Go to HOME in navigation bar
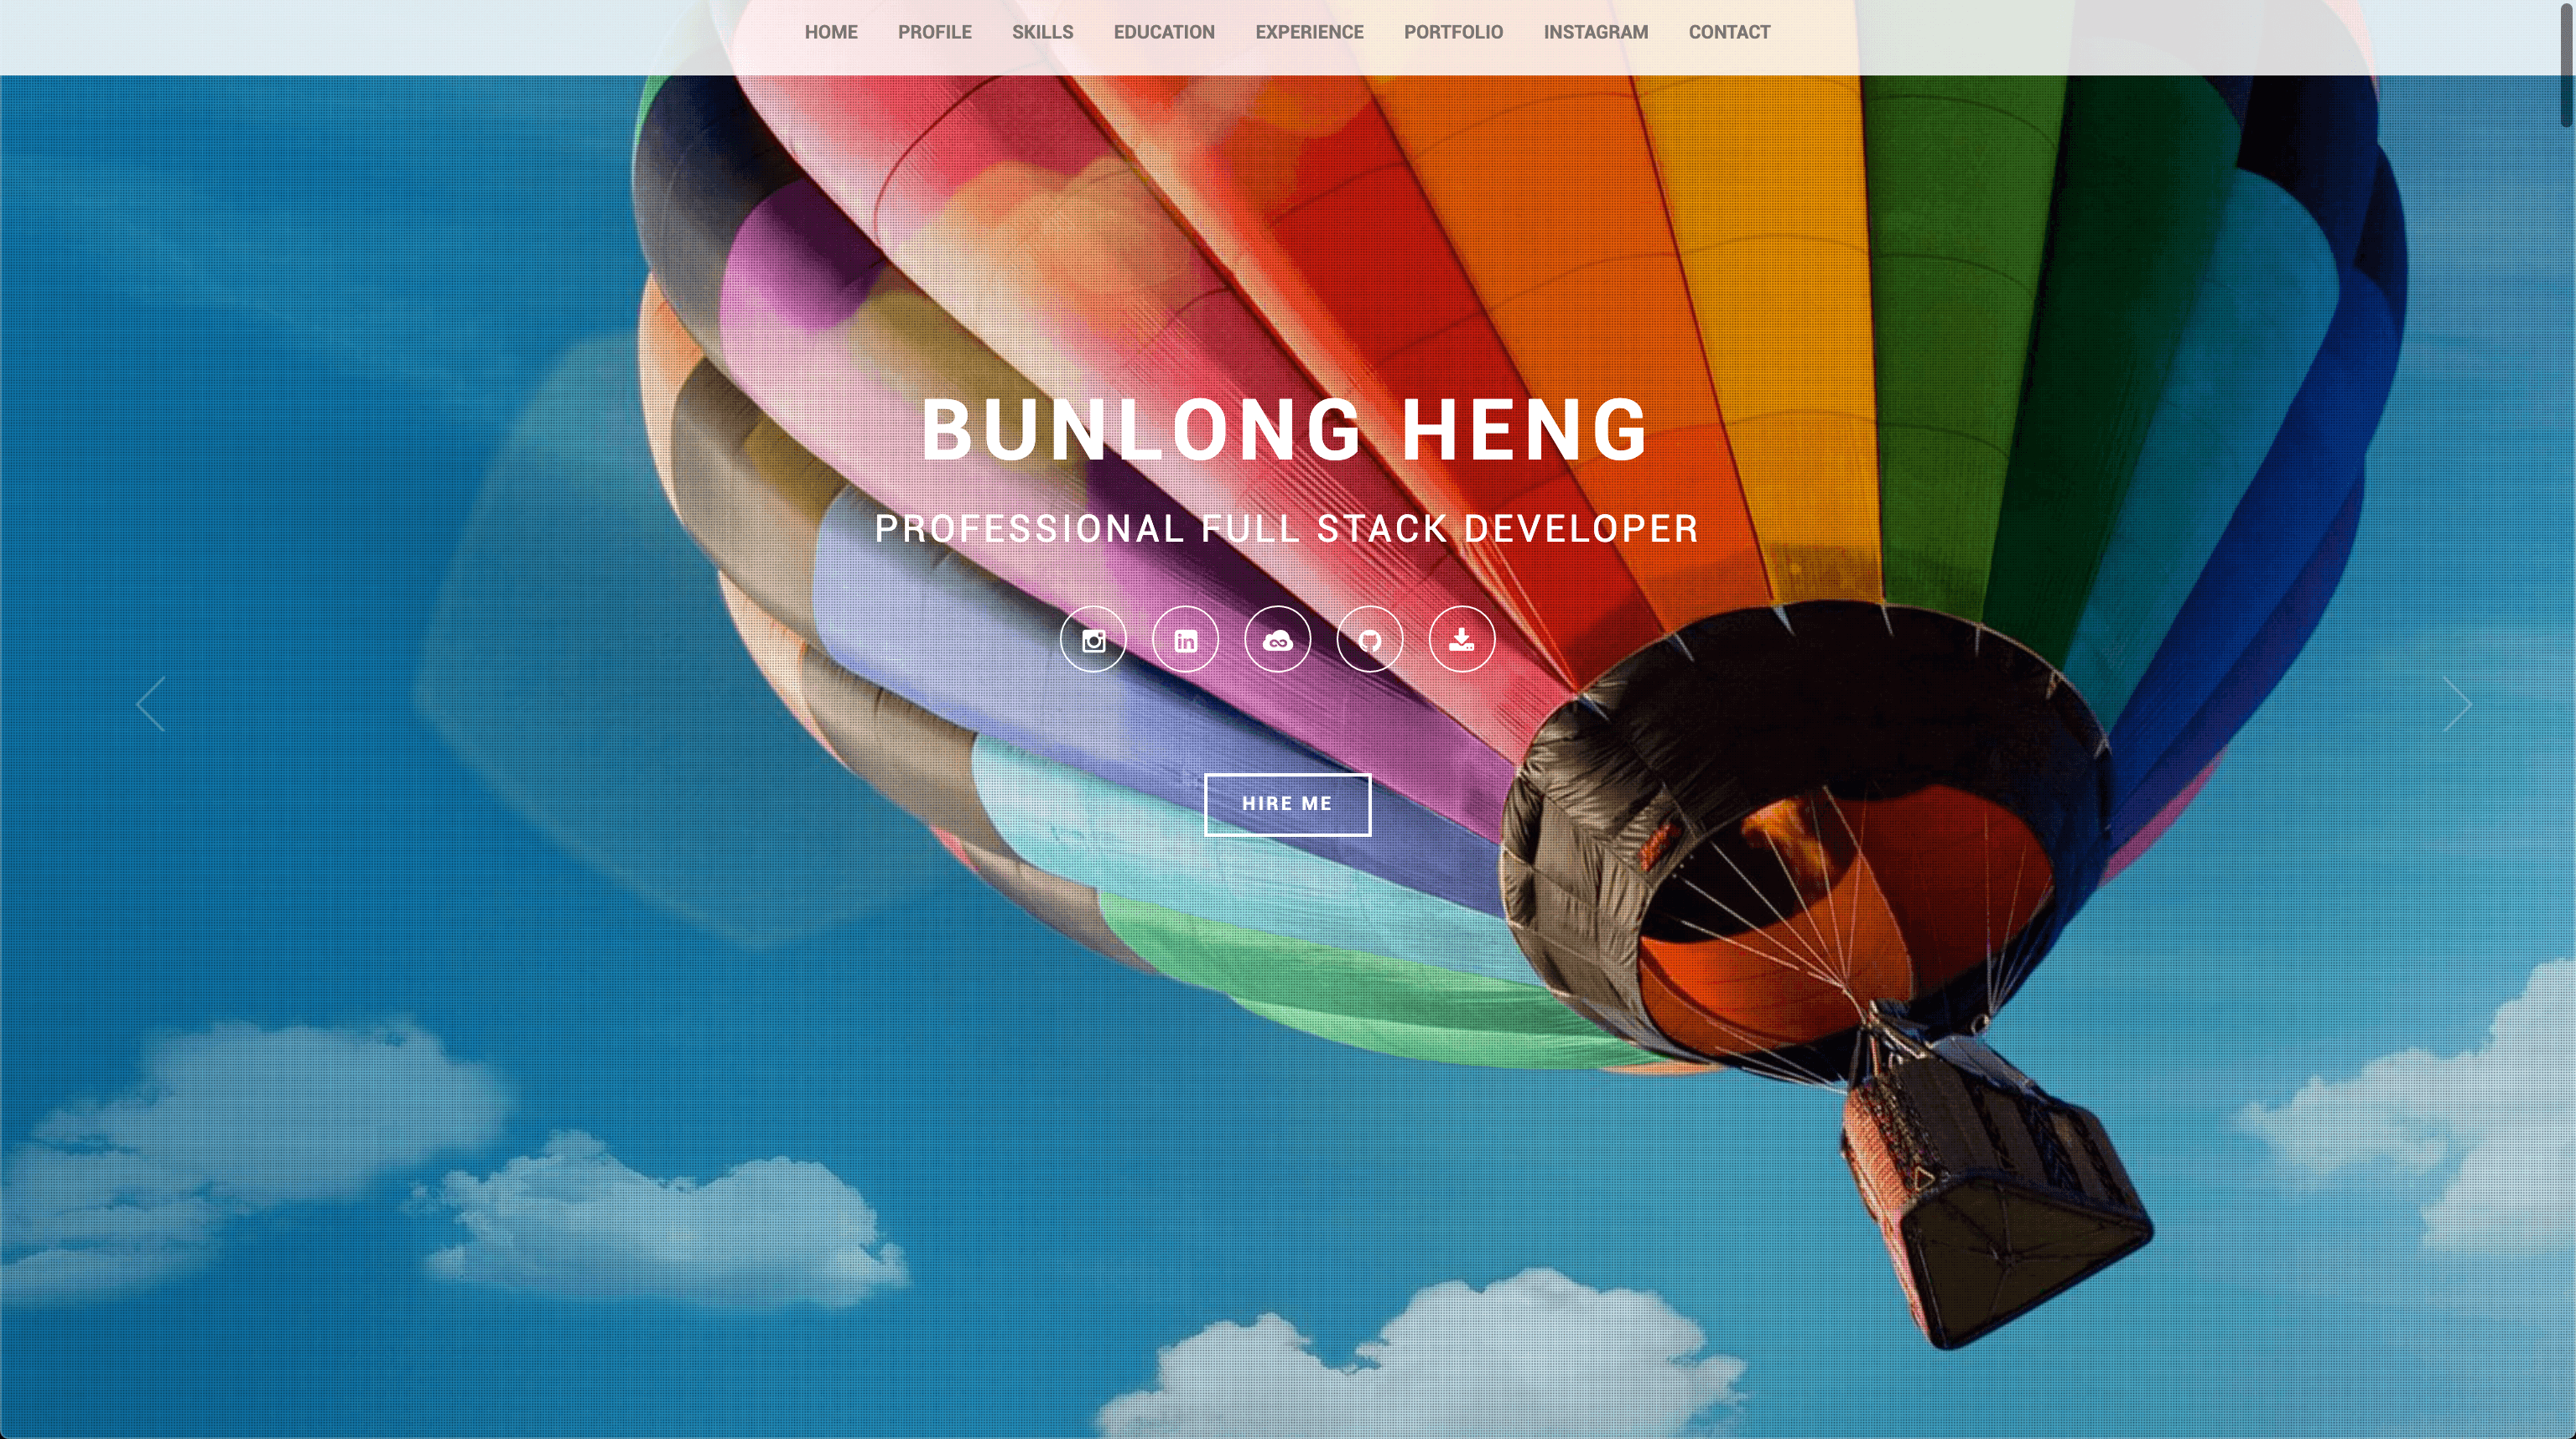 (831, 32)
